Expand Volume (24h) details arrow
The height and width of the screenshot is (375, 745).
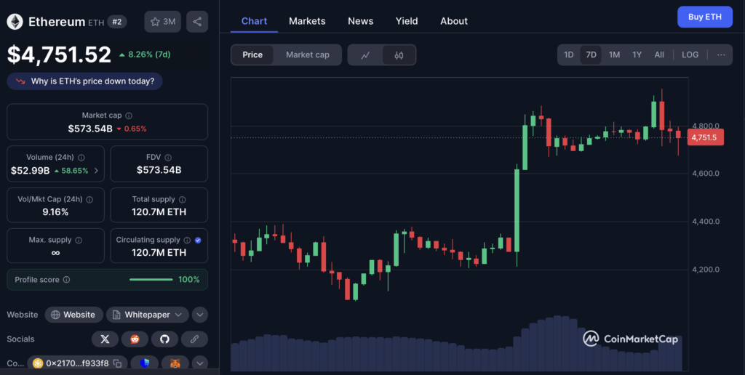point(97,170)
